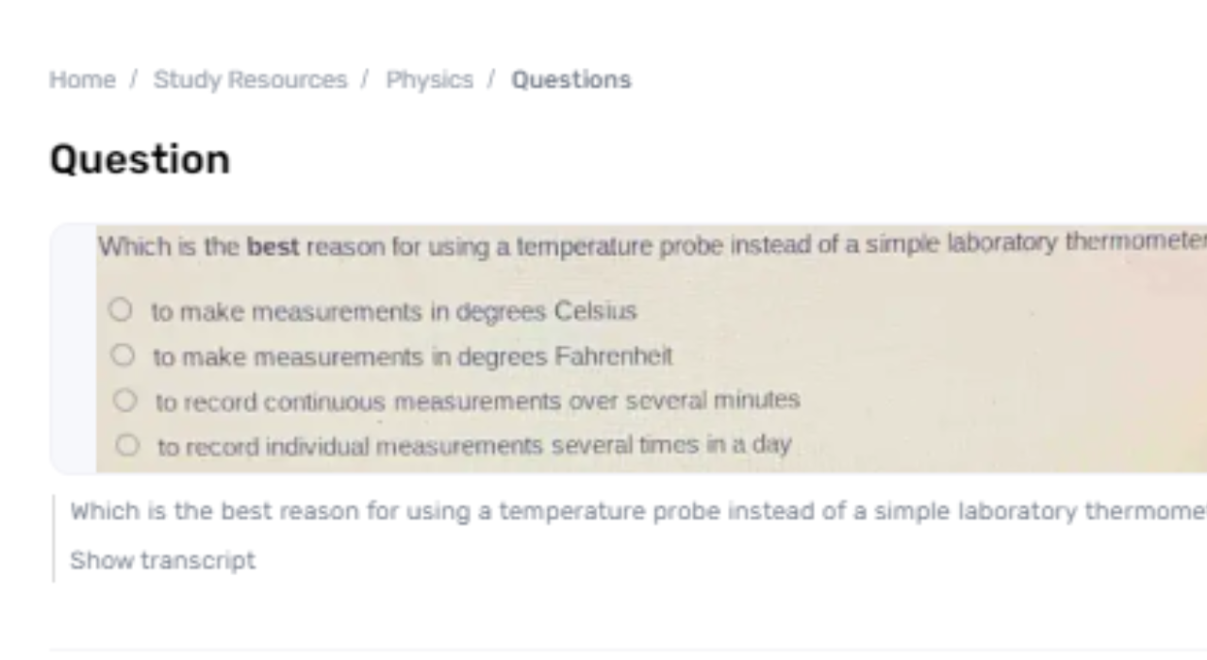Click the text "to record individual measurements several times"

474,445
